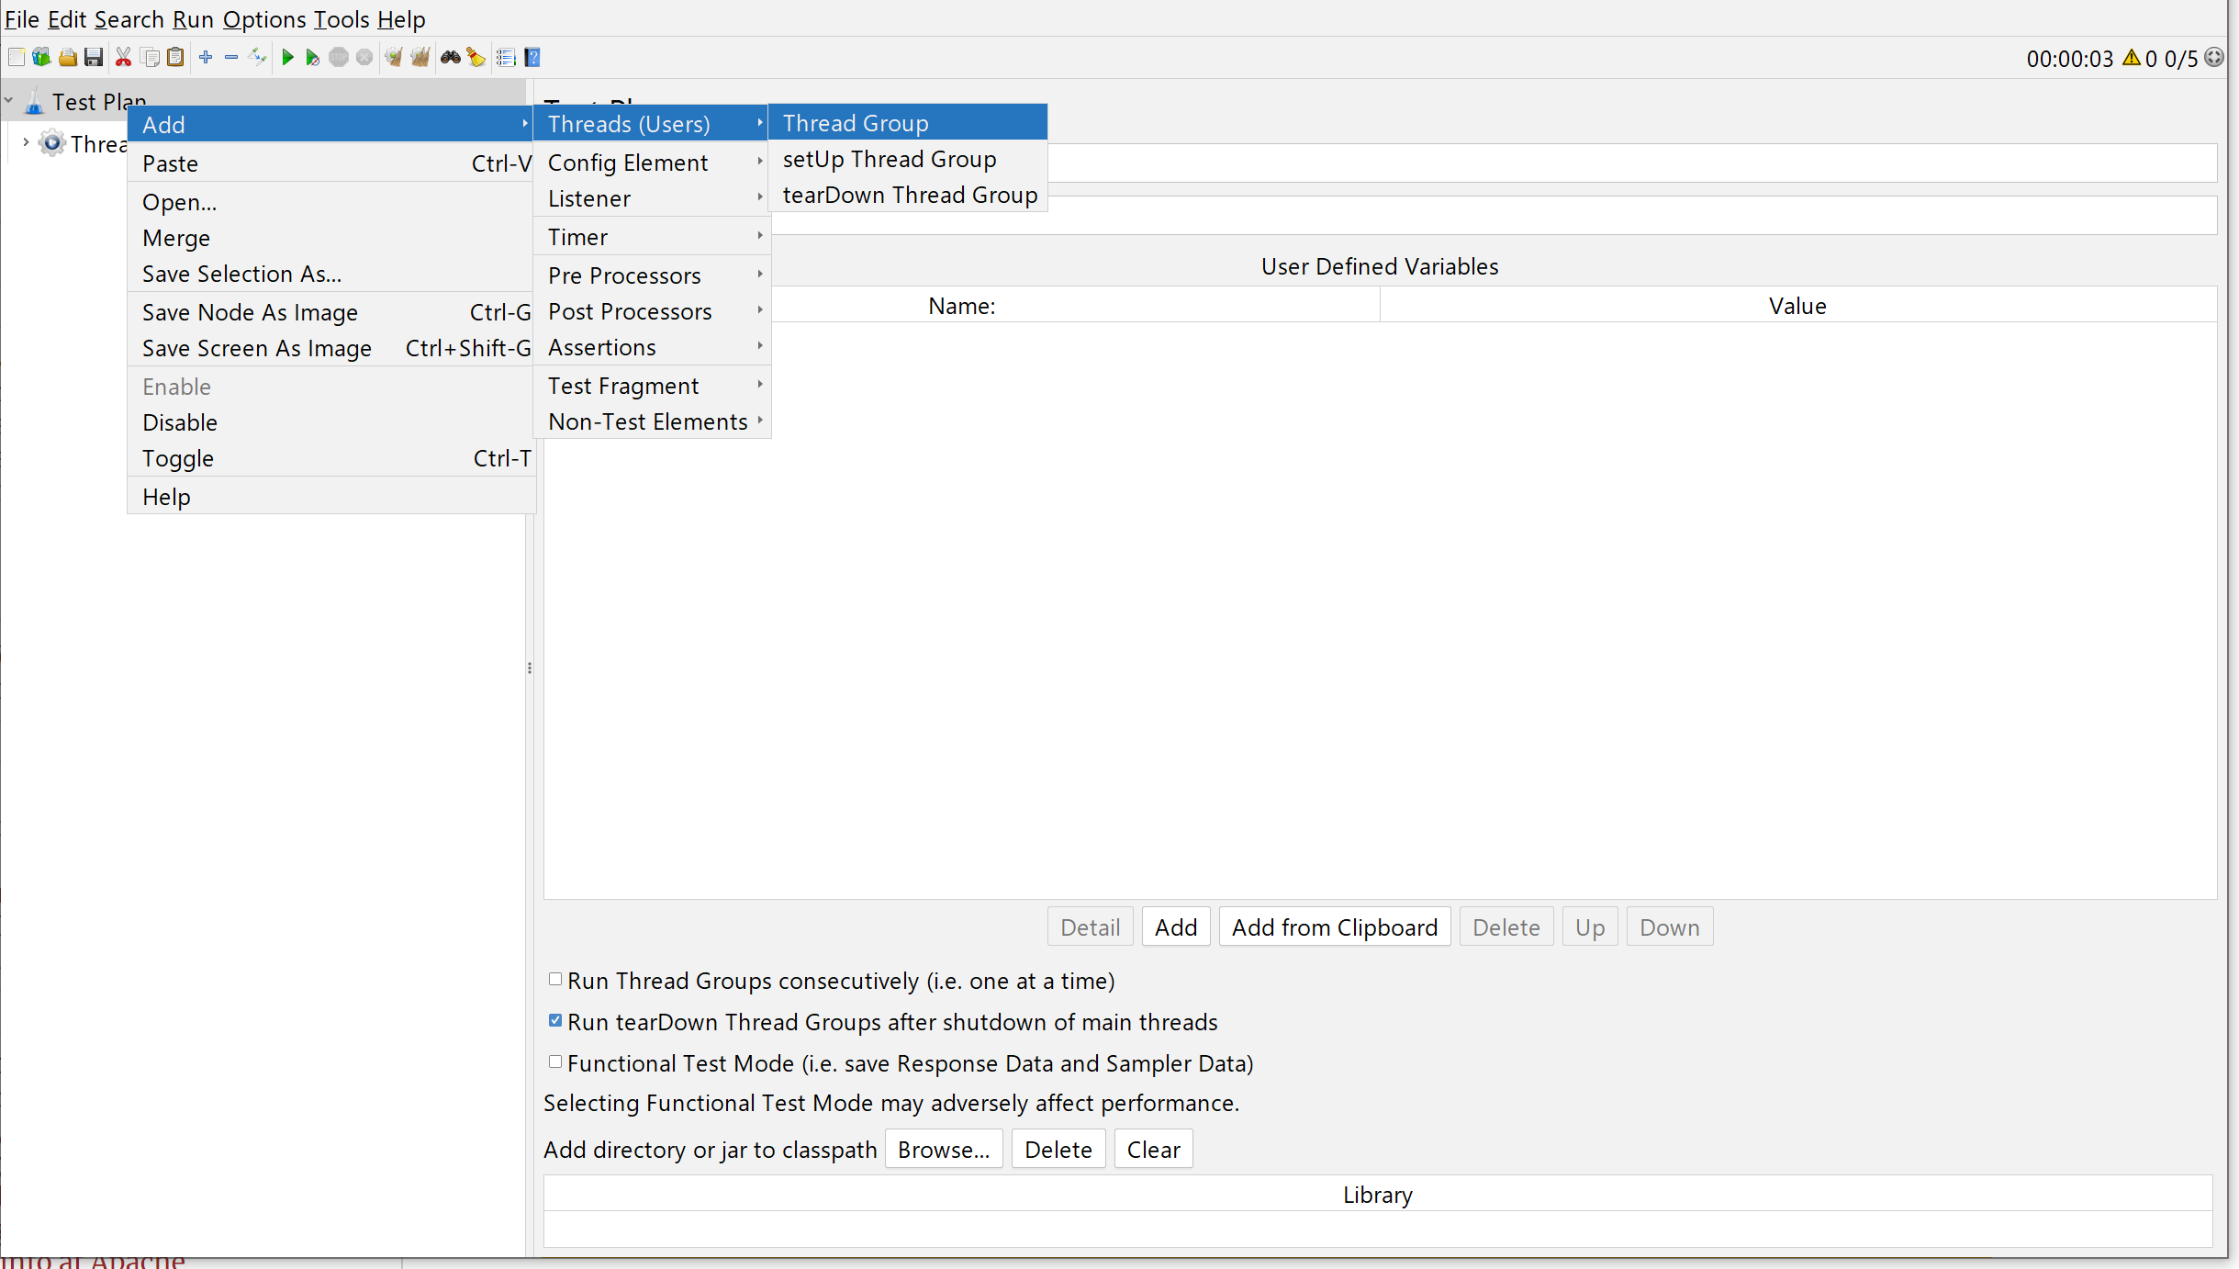
Task: Start the test with green play icon
Action: [x=287, y=58]
